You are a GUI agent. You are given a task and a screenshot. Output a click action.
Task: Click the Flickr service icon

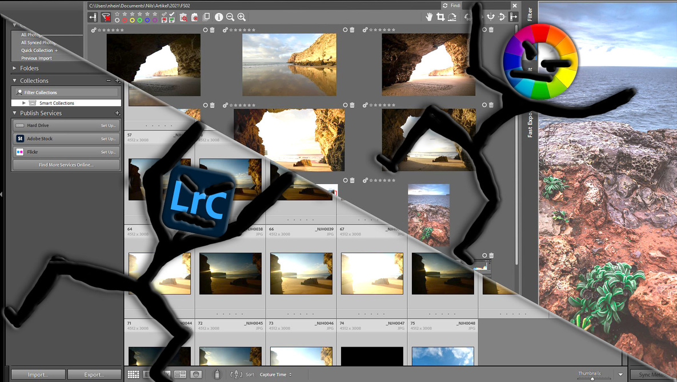point(20,152)
